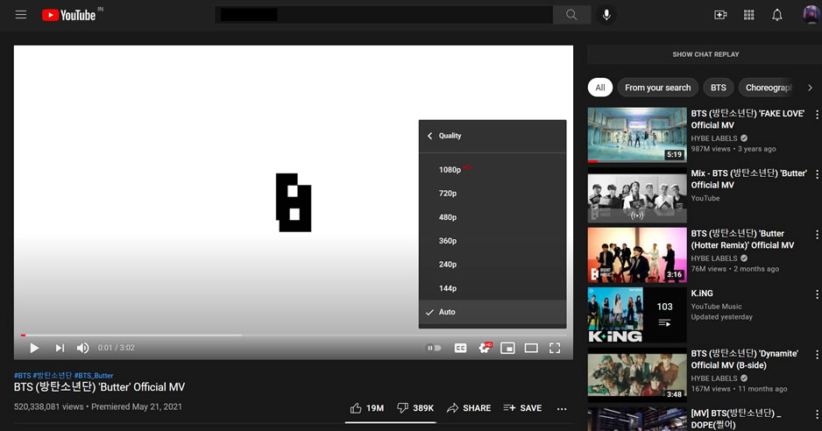Open the notifications bell

777,15
